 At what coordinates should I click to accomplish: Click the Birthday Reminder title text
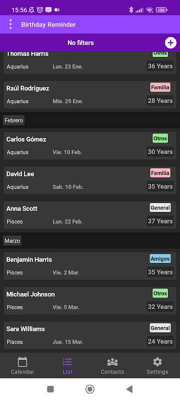click(x=48, y=24)
